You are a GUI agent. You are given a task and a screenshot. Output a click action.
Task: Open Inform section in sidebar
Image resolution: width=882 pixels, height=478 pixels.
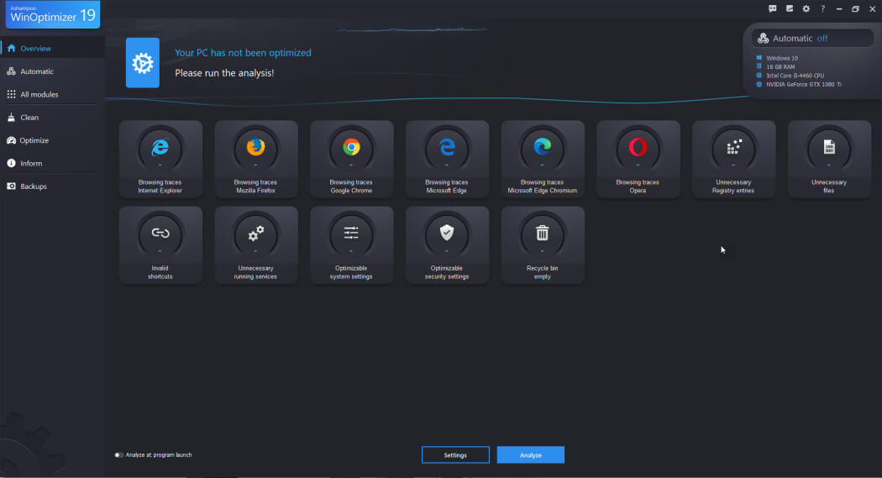point(52,164)
